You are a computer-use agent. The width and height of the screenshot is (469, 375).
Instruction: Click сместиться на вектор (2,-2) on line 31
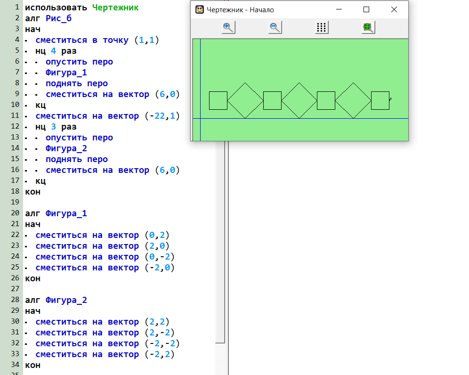(105, 333)
